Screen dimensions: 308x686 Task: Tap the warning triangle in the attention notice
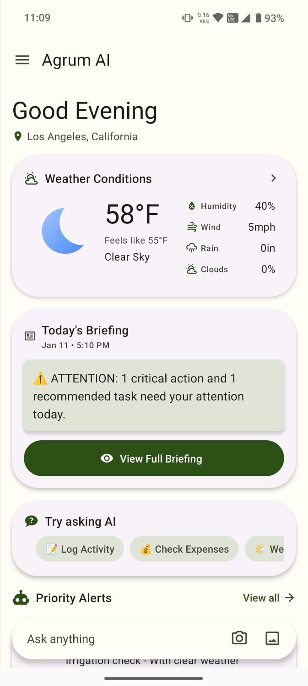point(41,379)
